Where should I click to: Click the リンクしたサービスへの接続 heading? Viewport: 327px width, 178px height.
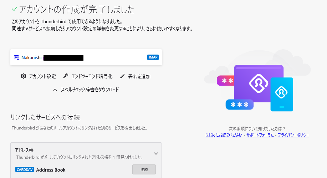coord(45,117)
